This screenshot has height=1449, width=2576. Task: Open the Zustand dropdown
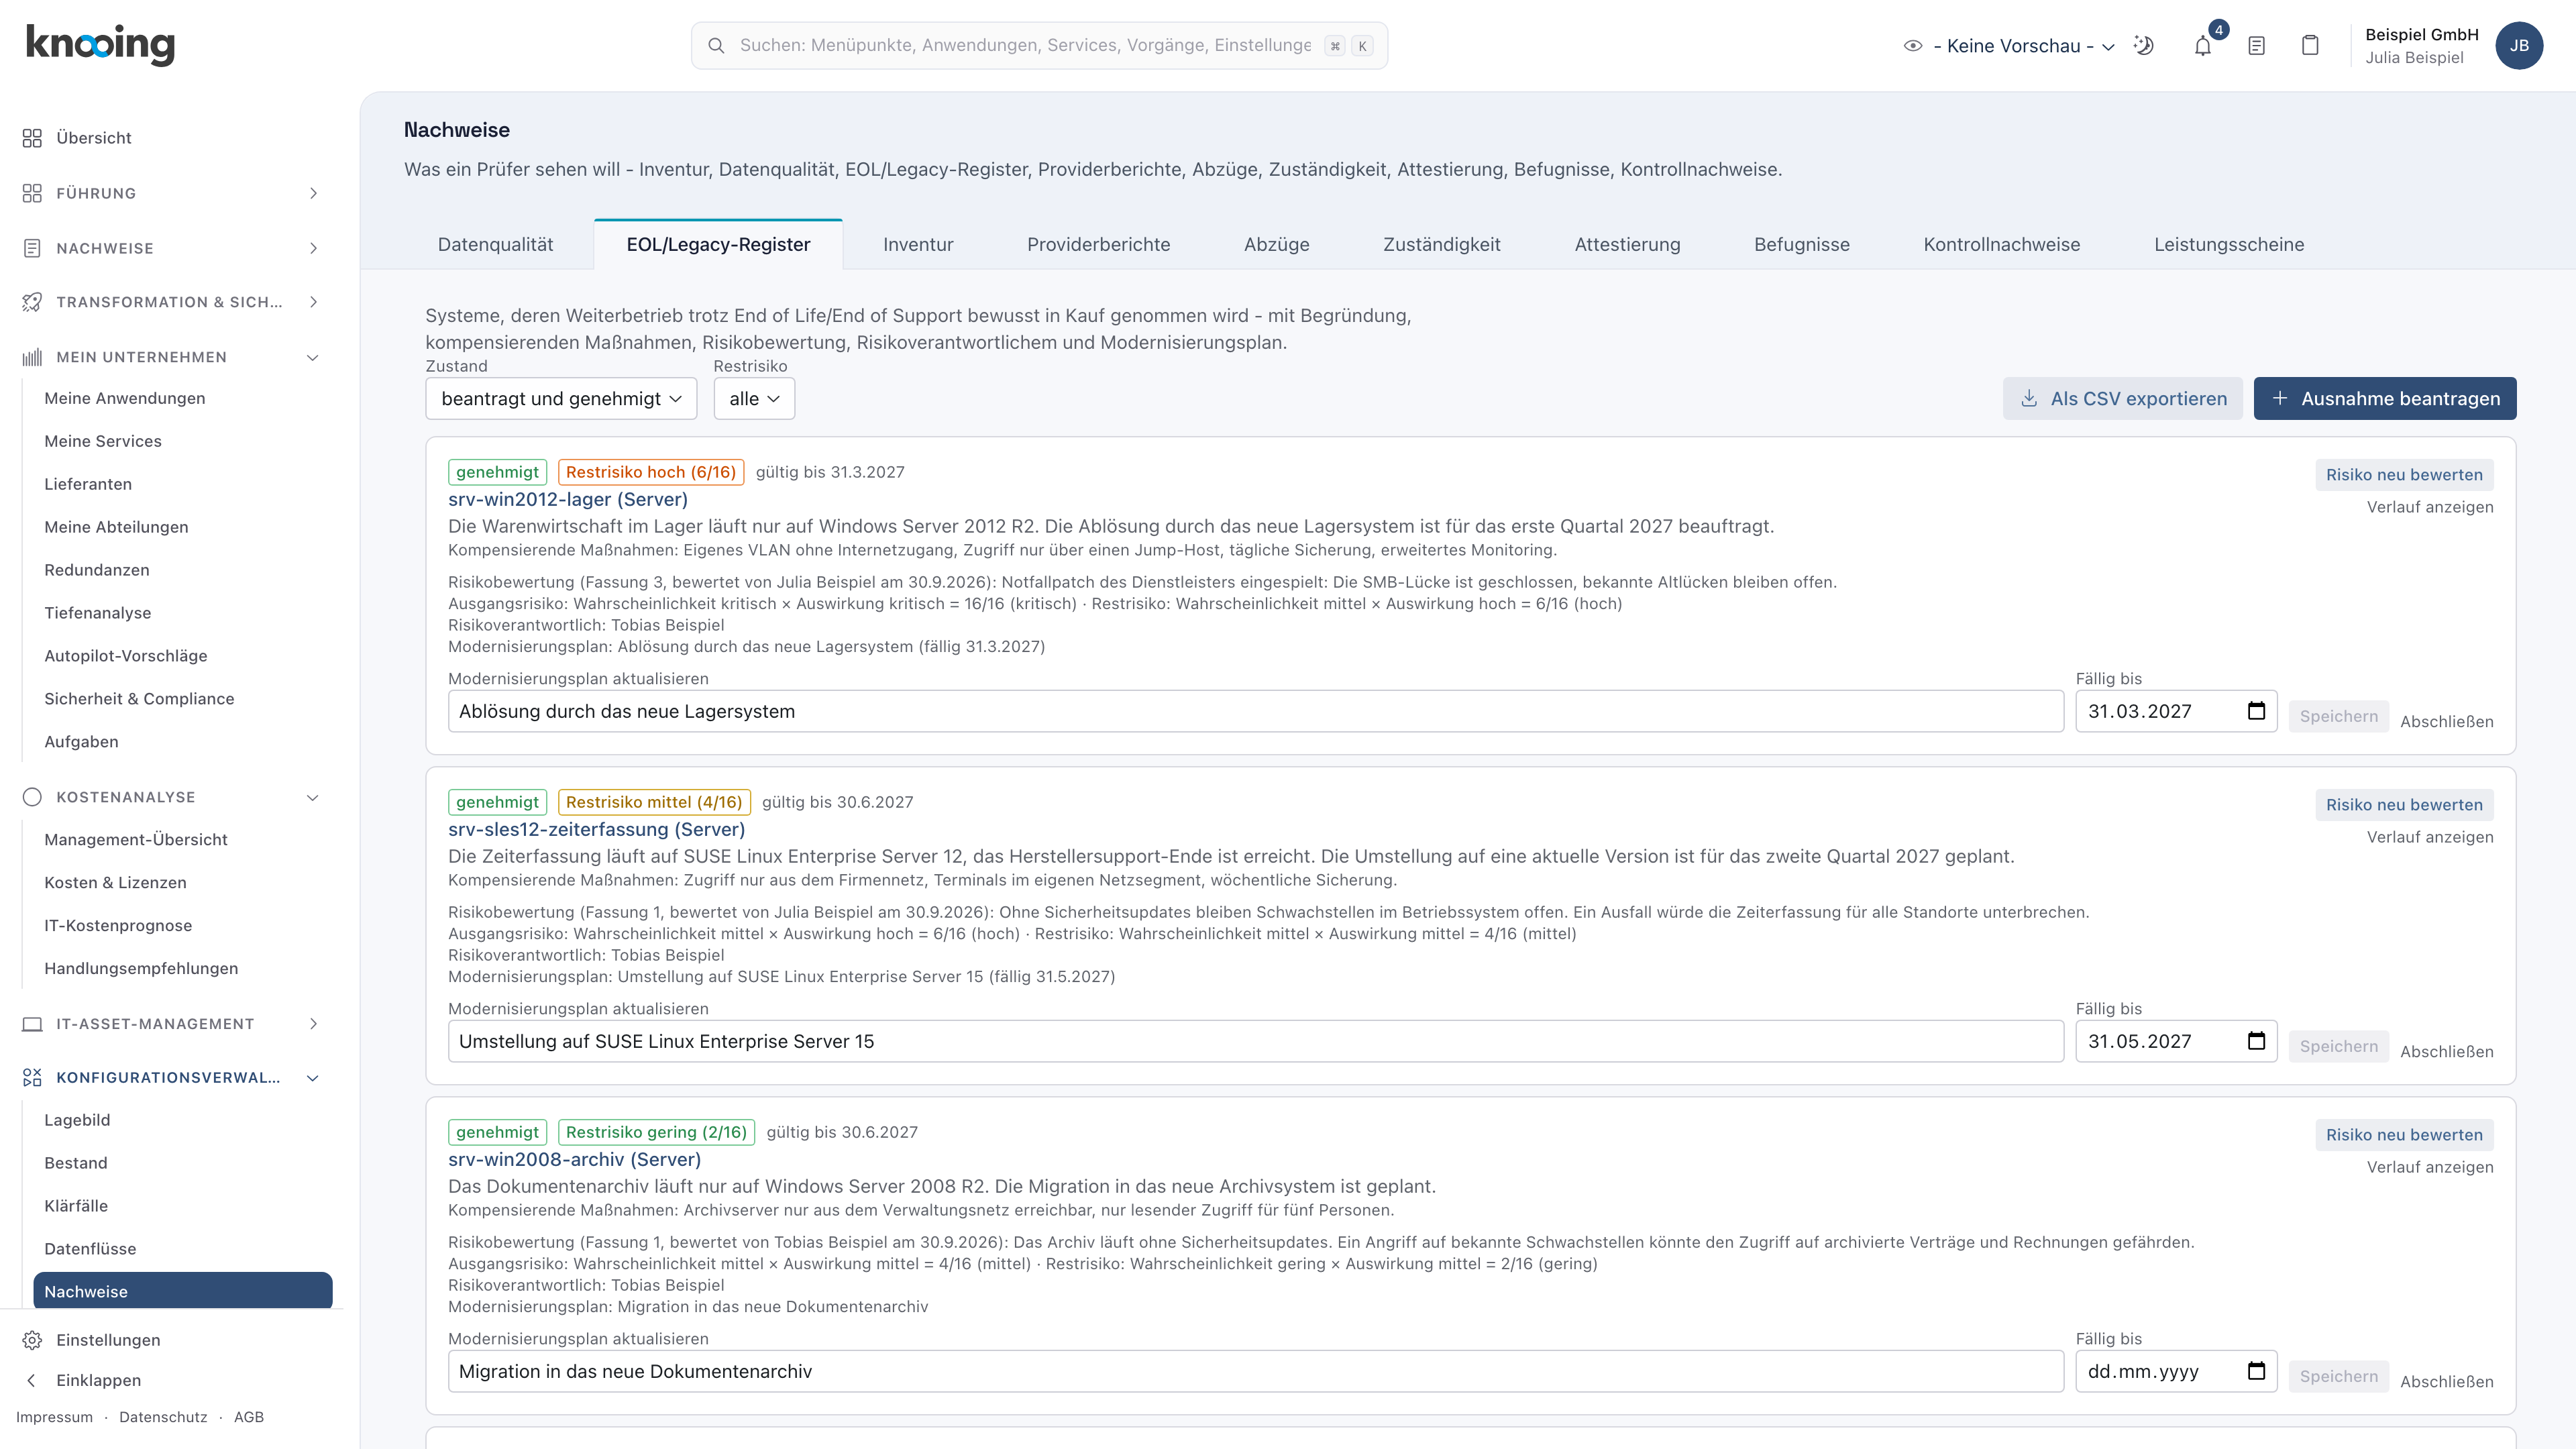[561, 399]
